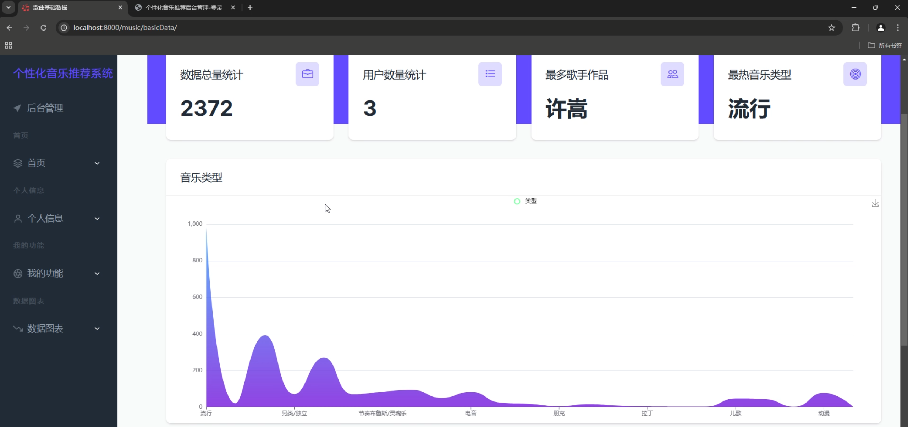
Task: Click the 许嵩 top singer value
Action: pyautogui.click(x=566, y=109)
